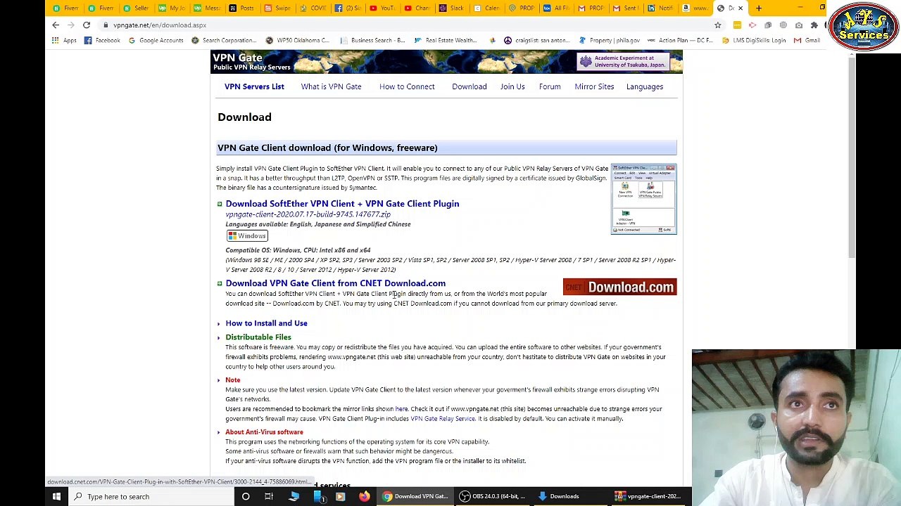This screenshot has height=506, width=901.
Task: Open the Google Accounts bookmark
Action: point(156,40)
